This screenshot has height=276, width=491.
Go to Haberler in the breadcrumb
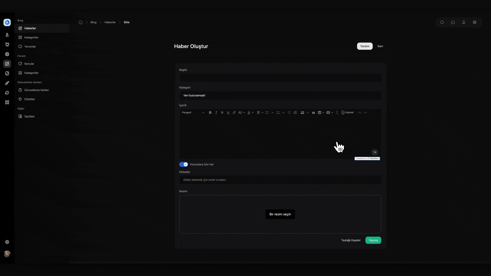click(110, 22)
